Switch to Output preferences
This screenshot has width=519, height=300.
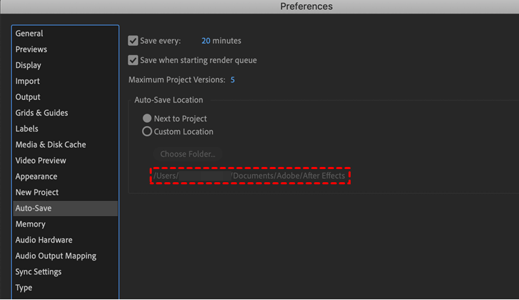click(x=28, y=97)
